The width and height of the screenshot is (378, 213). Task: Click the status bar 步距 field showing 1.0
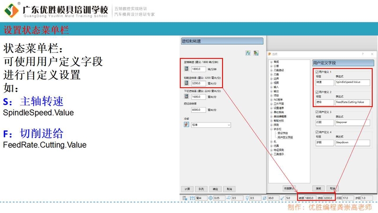[367, 198]
